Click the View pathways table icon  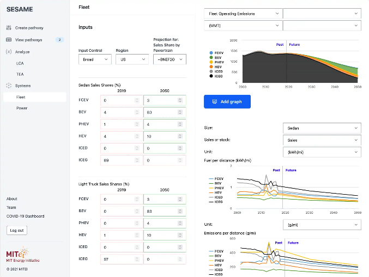click(x=9, y=40)
